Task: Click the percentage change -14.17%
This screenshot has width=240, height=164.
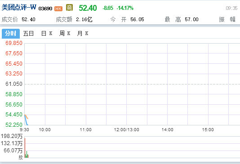Action: point(125,8)
